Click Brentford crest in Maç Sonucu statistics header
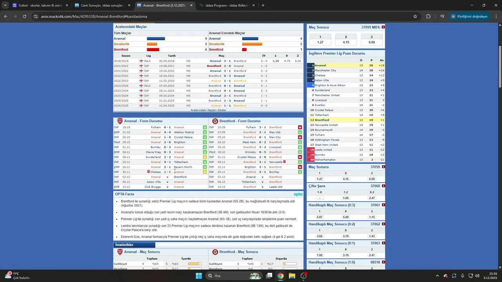This screenshot has width=502, height=282. (215, 252)
